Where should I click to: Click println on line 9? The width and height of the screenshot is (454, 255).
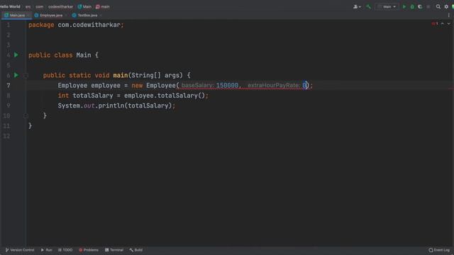[111, 106]
